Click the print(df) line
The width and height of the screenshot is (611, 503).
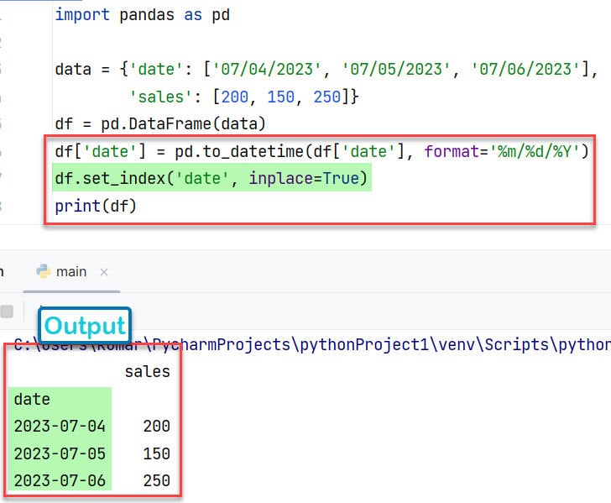(x=96, y=206)
